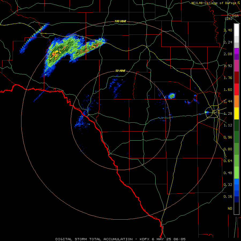241x241 pixels.
Task: Select the 0.80 legend value
Action: point(228,149)
